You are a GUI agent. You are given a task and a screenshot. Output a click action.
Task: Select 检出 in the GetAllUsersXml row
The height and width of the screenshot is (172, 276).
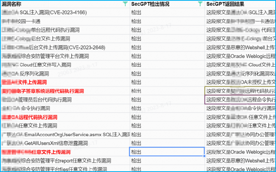tap(167, 143)
